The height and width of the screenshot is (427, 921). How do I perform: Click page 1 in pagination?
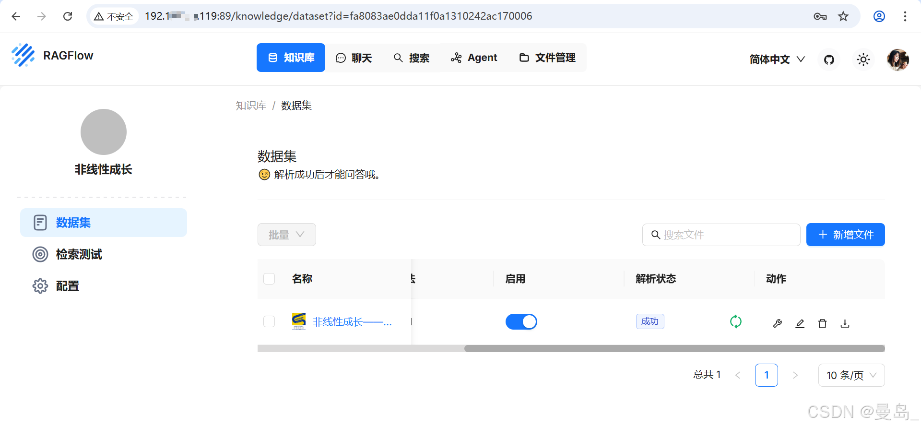(x=767, y=375)
